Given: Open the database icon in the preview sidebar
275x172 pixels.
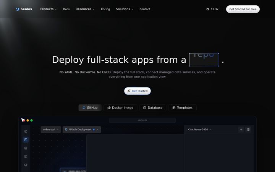Looking at the screenshot, I should point(26,148).
